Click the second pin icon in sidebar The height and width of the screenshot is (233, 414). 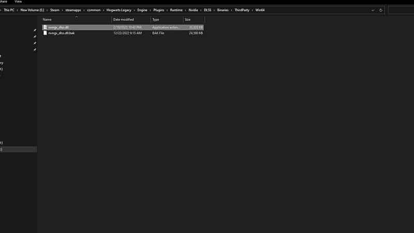(x=35, y=37)
